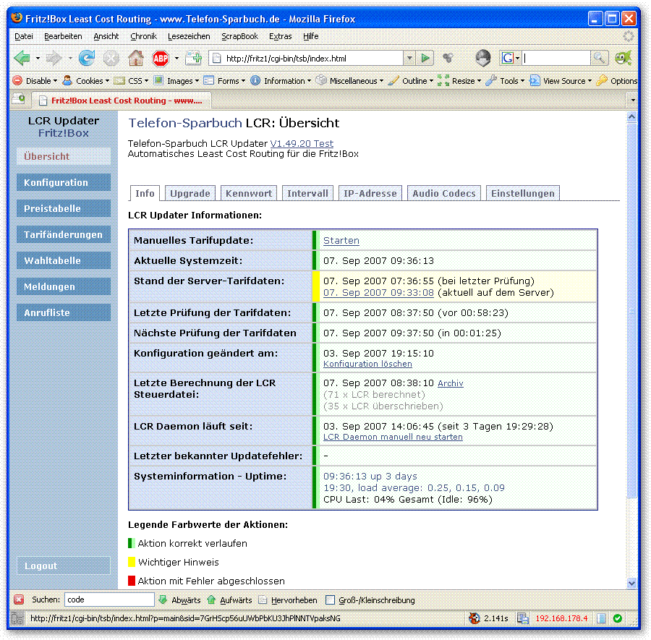Open the Cookies toolbar menu
Image resolution: width=651 pixels, height=640 pixels.
85,80
